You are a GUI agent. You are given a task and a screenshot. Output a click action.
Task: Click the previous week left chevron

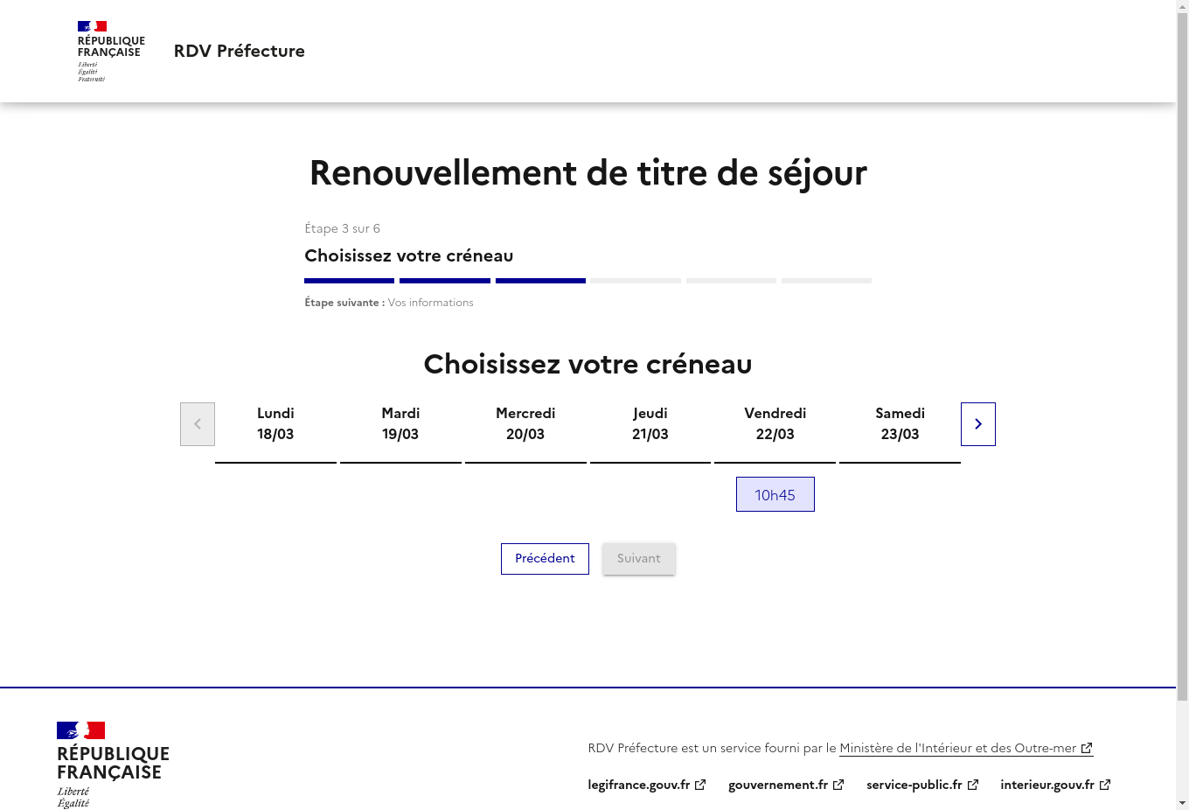click(198, 424)
